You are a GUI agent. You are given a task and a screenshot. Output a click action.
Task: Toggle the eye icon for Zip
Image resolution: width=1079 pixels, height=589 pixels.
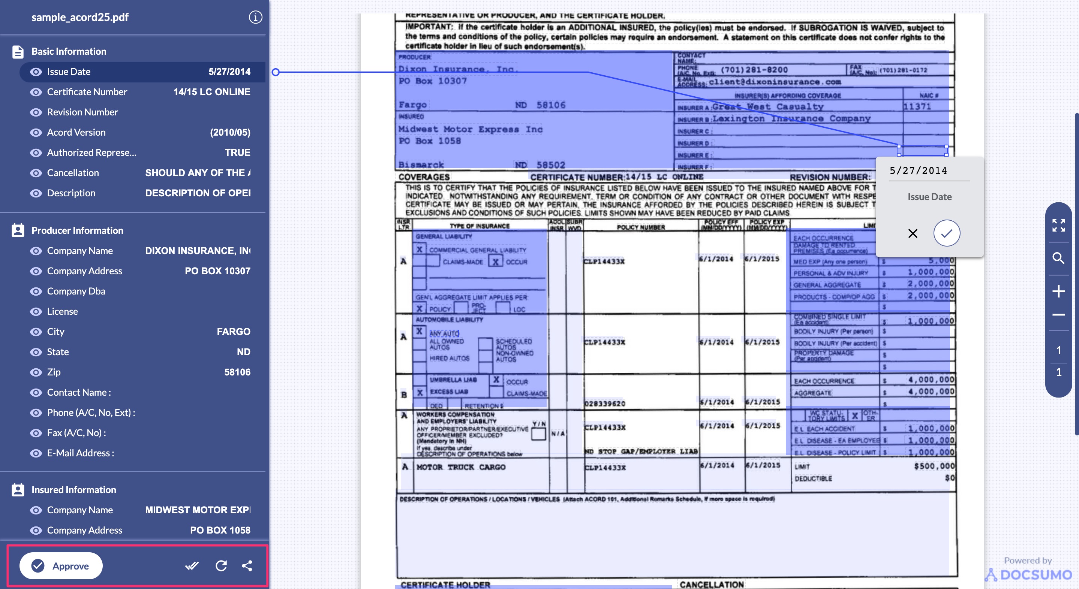point(36,372)
